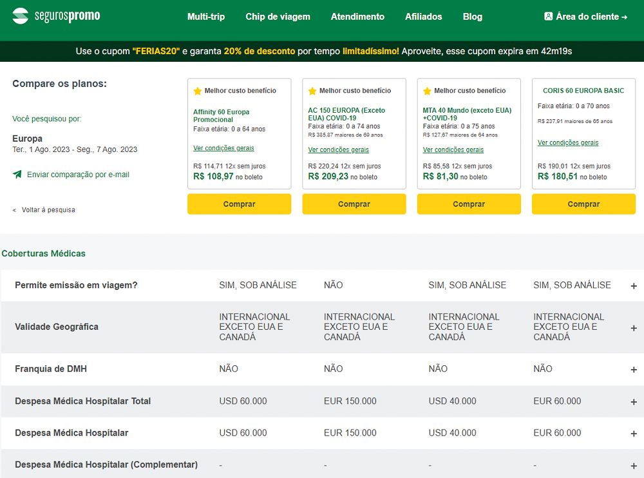Open Chip de viagem menu item
The height and width of the screenshot is (478, 644).
(278, 17)
